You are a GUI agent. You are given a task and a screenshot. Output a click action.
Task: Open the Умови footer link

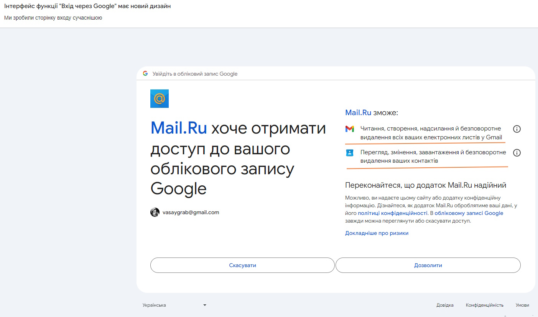[x=522, y=305]
